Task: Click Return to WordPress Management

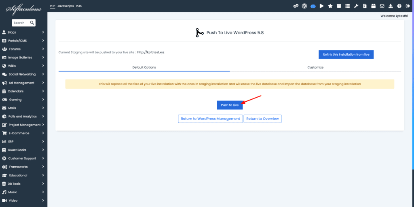Action: [210, 119]
